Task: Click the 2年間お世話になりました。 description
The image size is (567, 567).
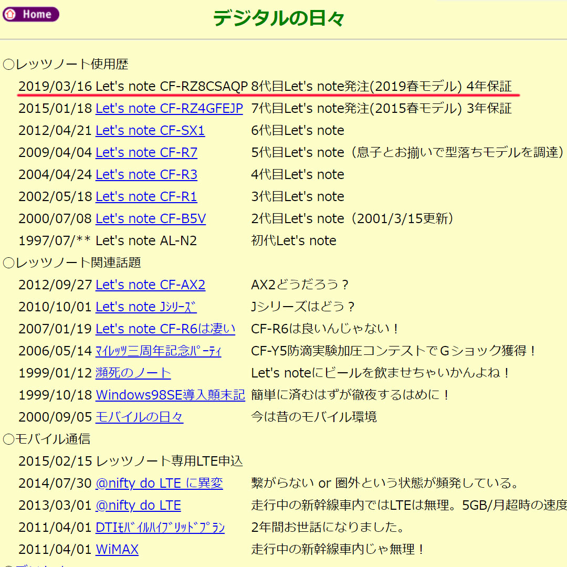Action: click(x=328, y=528)
